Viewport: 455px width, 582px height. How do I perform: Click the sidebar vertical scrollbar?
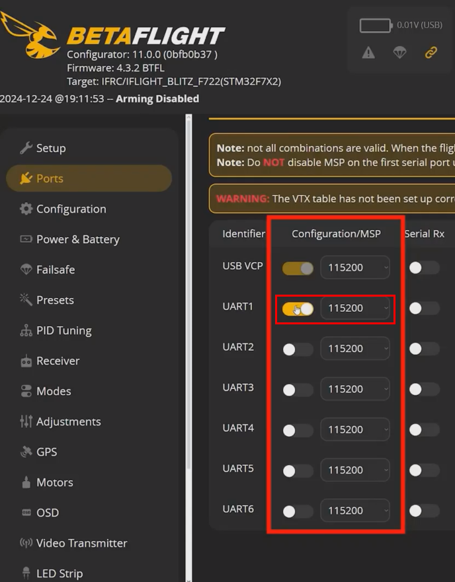(x=188, y=330)
